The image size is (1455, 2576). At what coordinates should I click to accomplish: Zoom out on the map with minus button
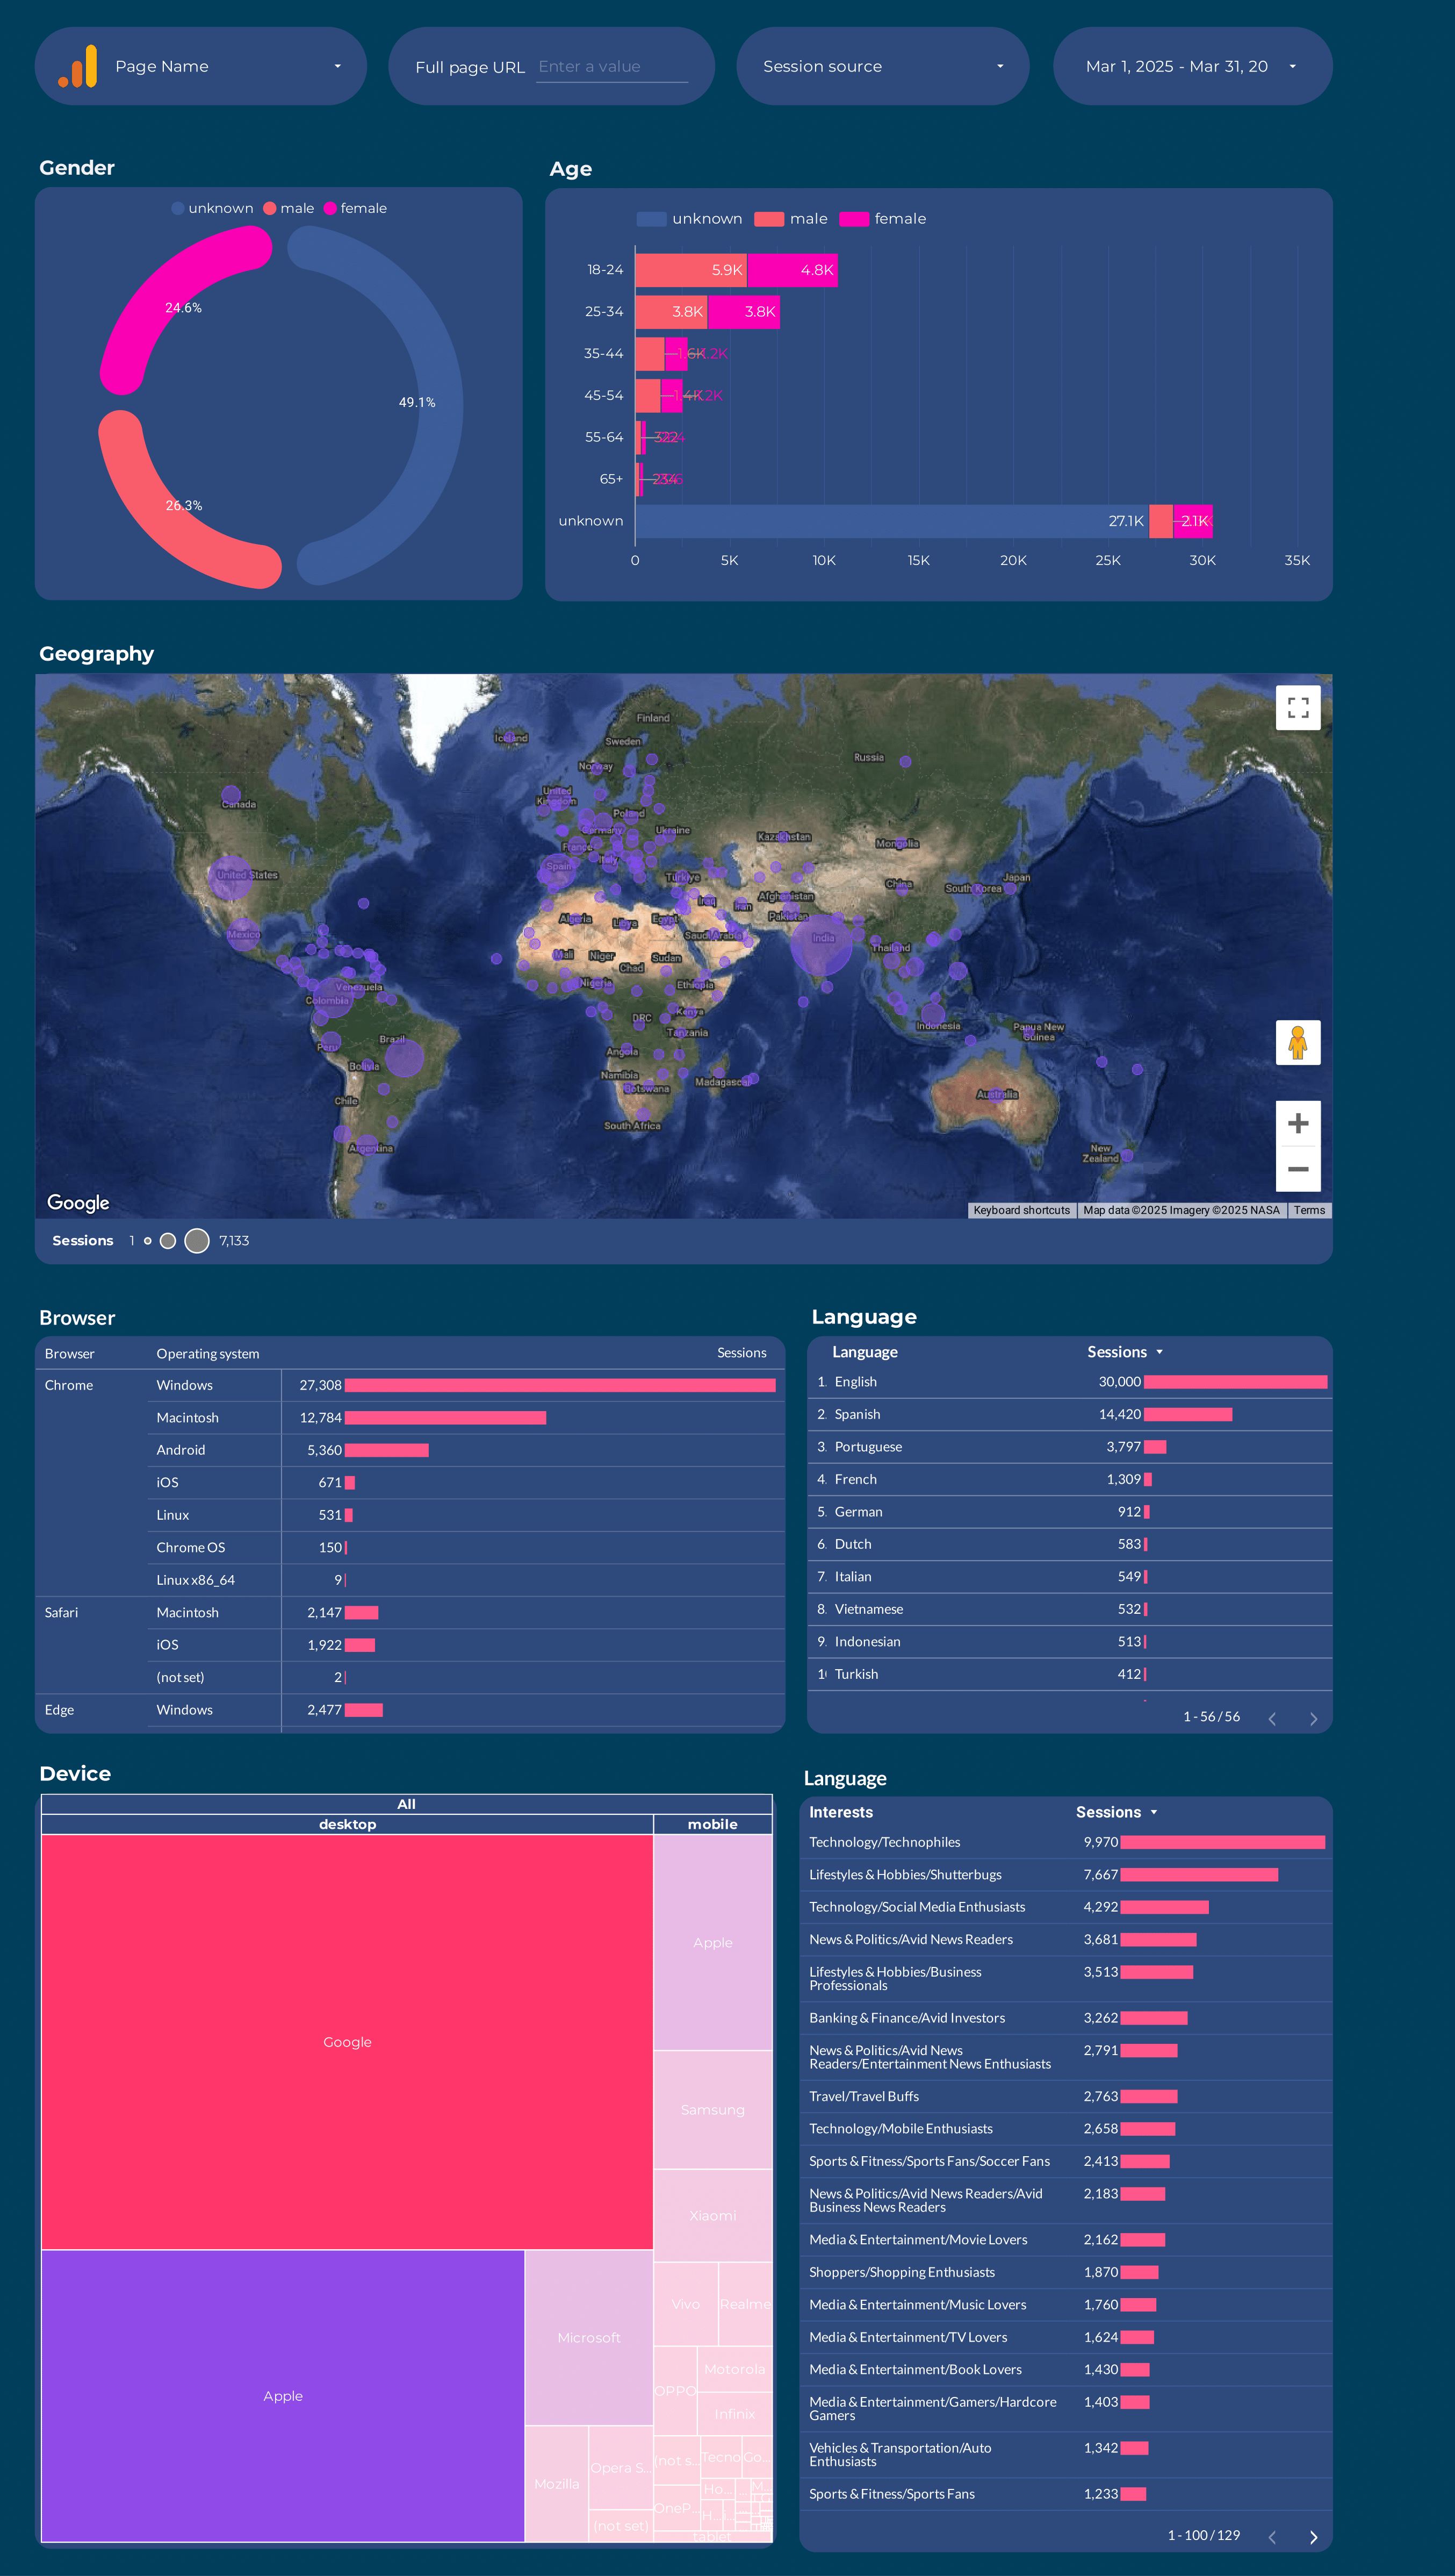coord(1298,1169)
